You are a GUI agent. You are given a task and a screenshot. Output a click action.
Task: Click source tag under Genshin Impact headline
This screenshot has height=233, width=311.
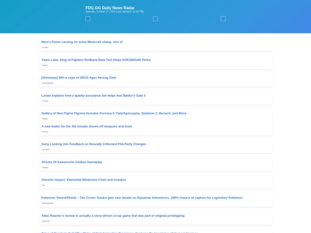pos(43,185)
